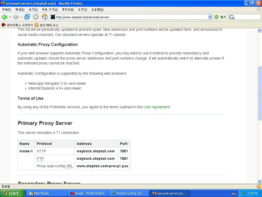Click wayback.steptail.com in FTP row
This screenshot has height=197, width=262.
(96, 159)
